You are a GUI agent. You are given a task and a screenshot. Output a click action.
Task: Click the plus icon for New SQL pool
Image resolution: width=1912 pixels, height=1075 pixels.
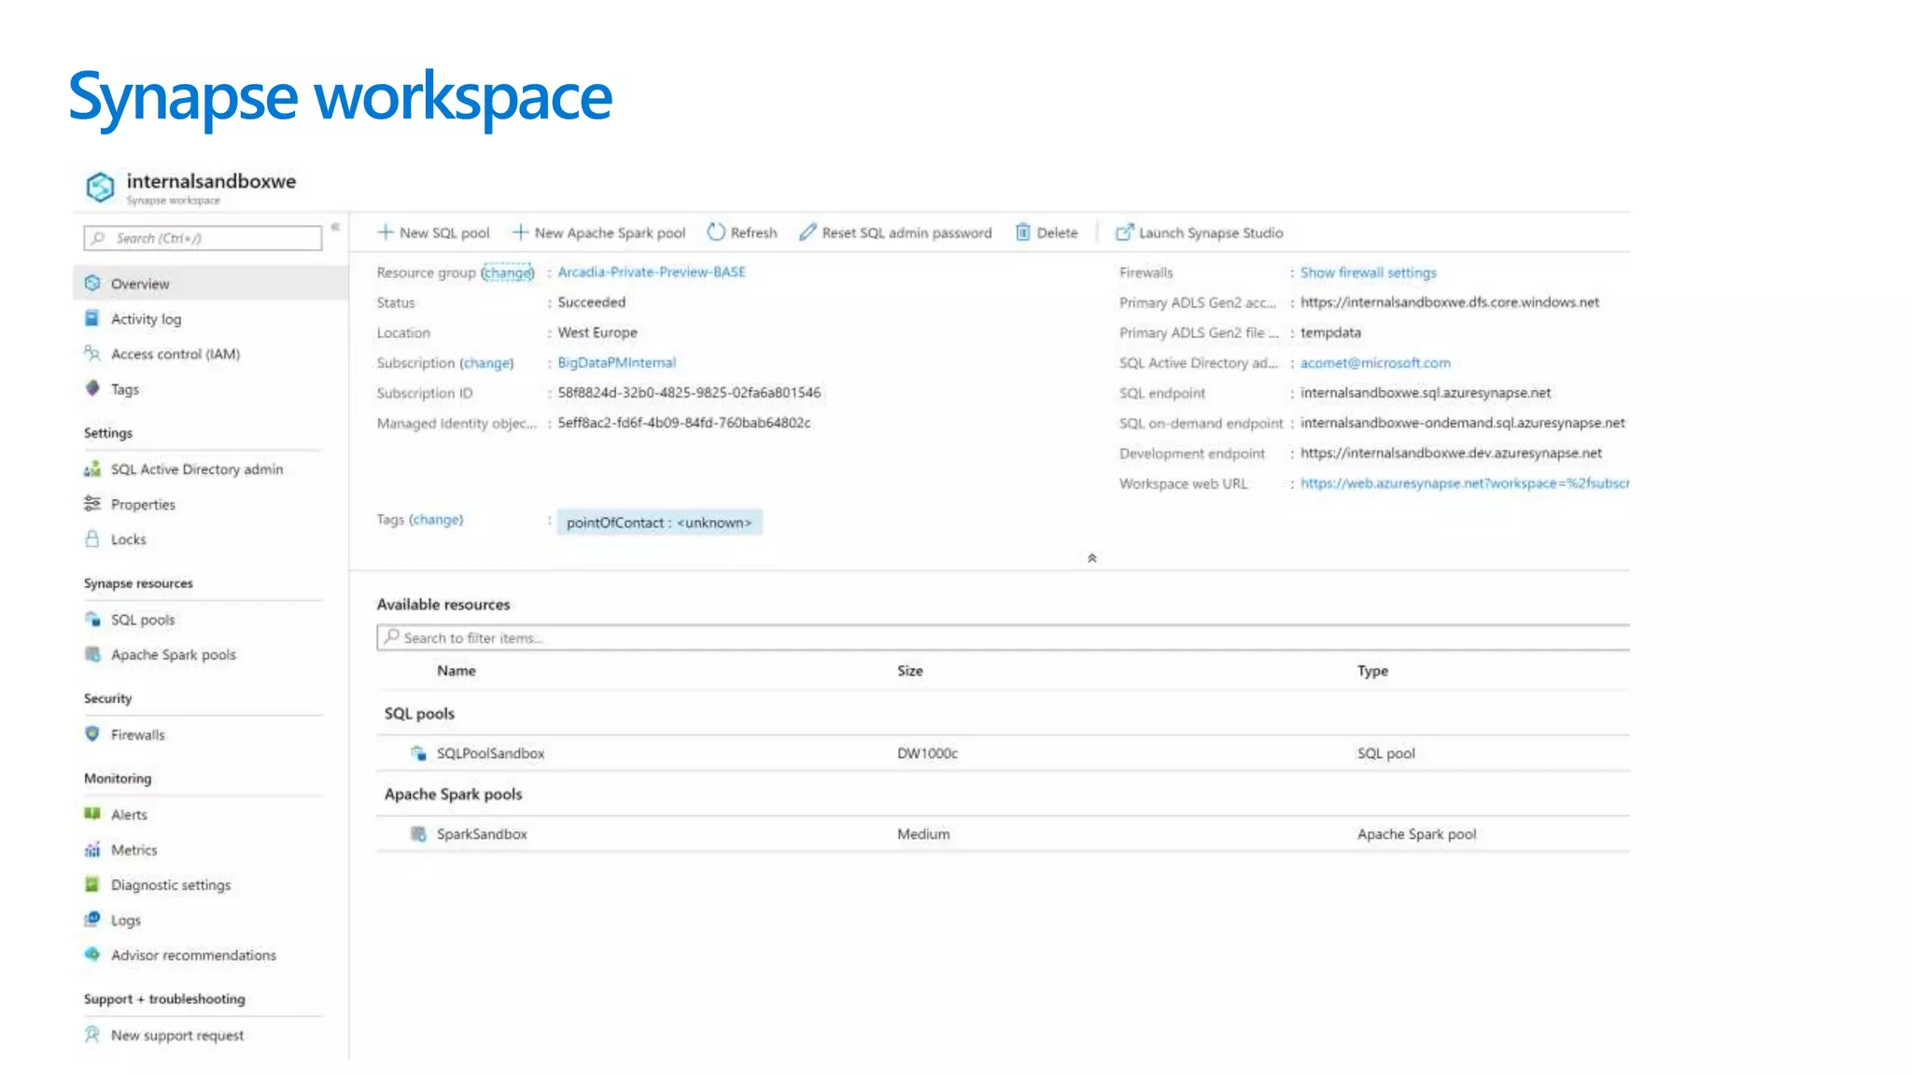(386, 231)
